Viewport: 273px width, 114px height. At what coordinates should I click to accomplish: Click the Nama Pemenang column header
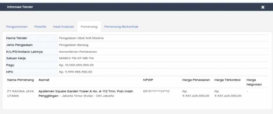pos(21,80)
